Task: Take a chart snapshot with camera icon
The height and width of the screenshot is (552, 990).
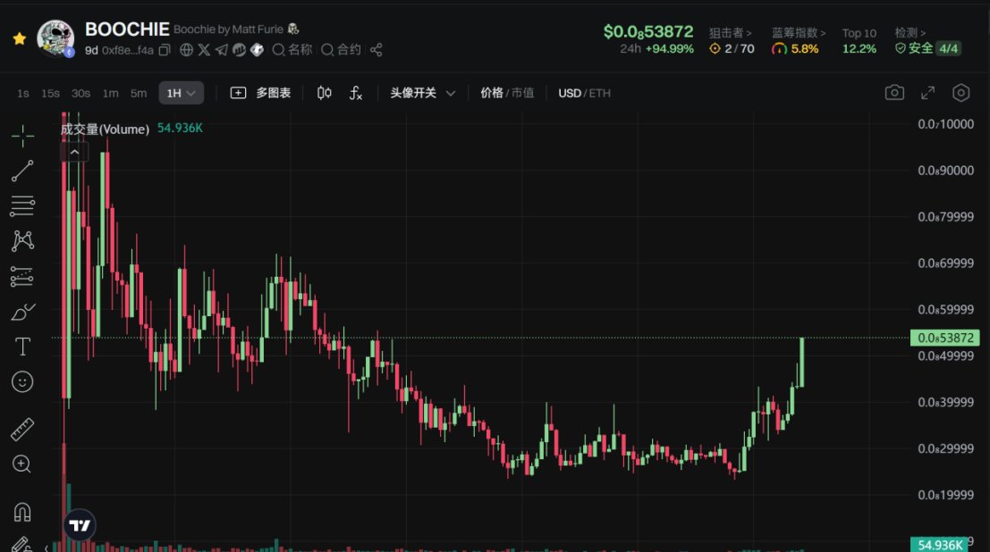Action: 894,93
